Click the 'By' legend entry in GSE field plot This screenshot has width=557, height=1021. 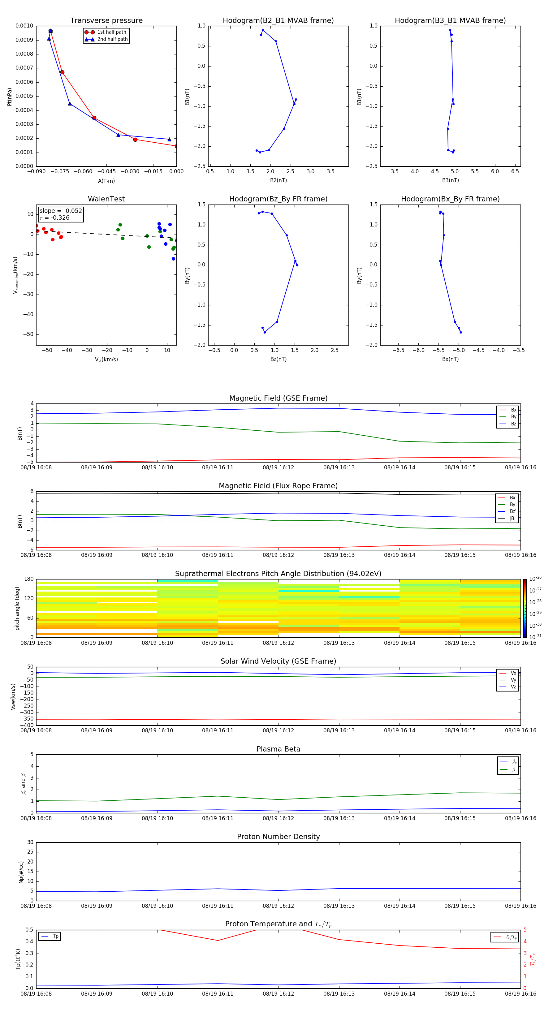pos(508,416)
